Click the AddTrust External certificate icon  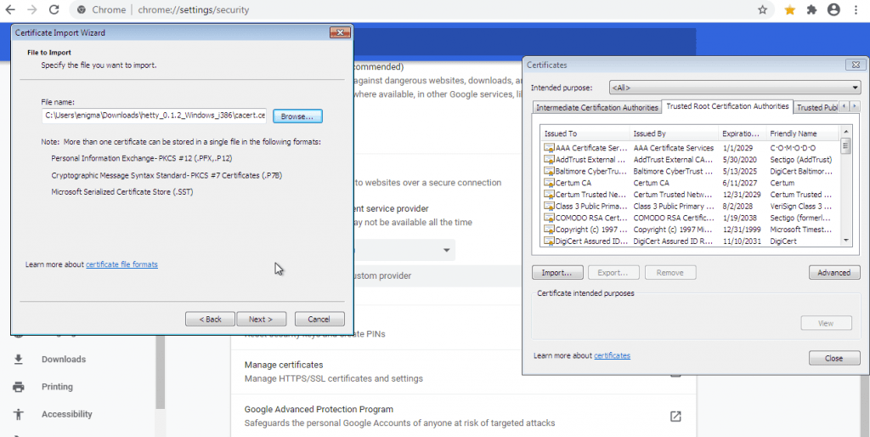549,159
